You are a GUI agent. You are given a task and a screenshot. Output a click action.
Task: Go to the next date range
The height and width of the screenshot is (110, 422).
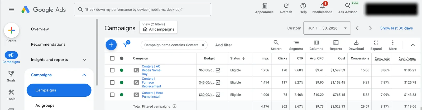click(370, 28)
